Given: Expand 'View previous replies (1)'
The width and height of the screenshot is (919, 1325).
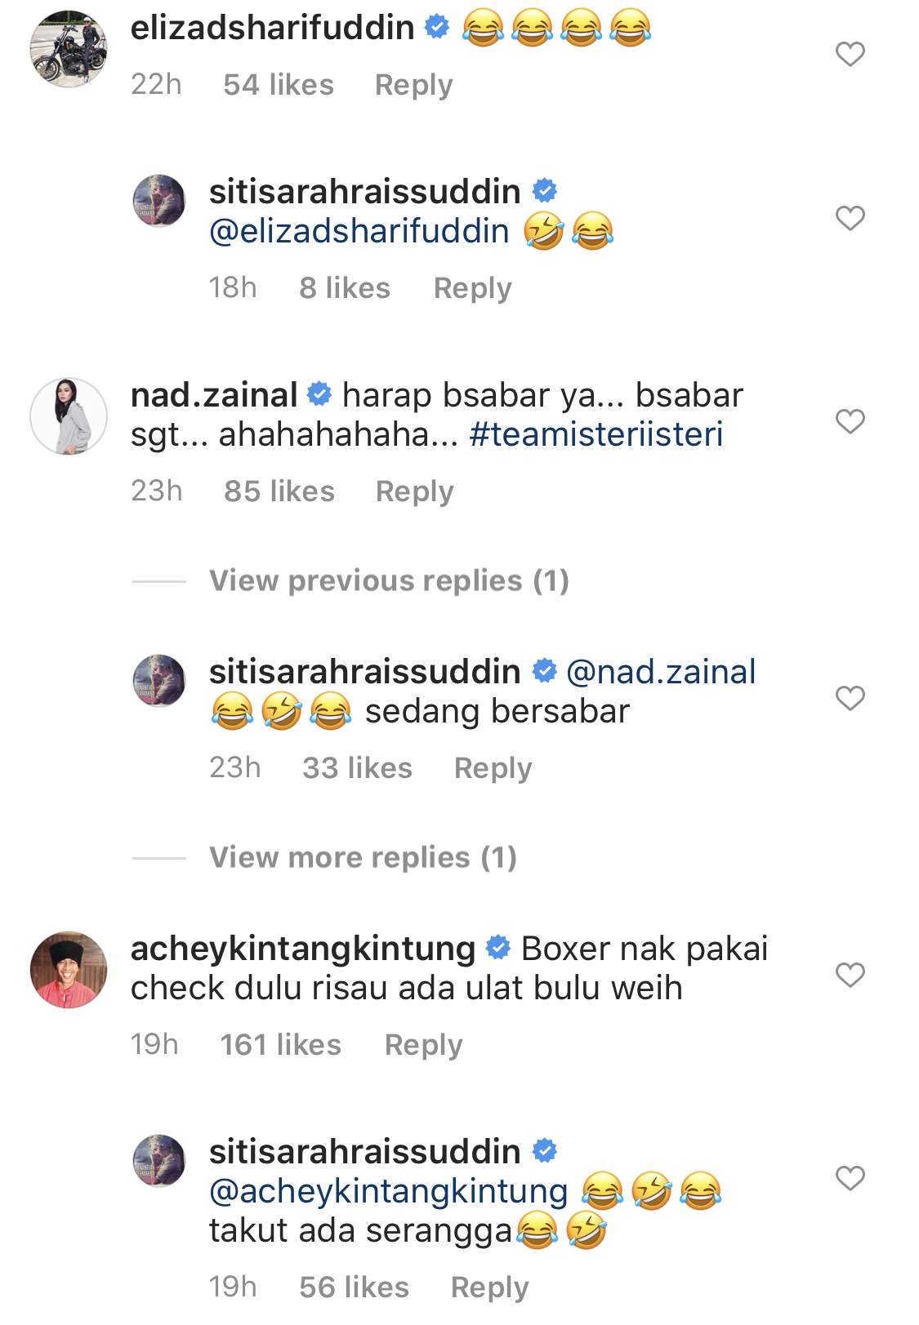Looking at the screenshot, I should pyautogui.click(x=389, y=581).
